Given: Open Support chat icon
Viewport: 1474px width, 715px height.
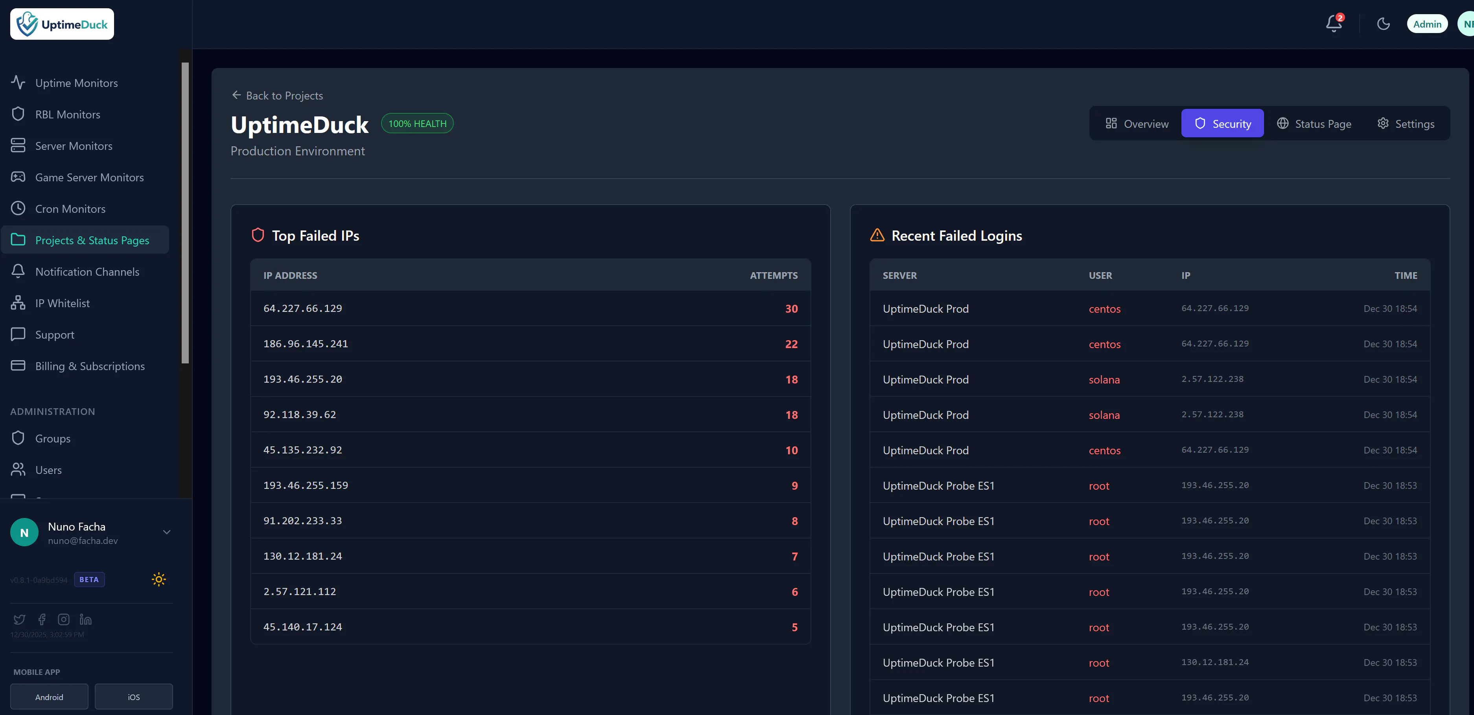Looking at the screenshot, I should coord(18,334).
